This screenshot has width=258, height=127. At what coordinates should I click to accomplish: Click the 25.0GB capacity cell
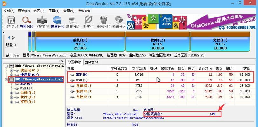246,86
